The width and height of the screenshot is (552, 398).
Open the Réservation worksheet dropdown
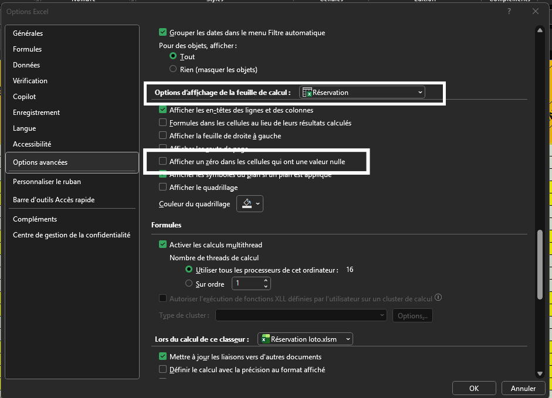pos(420,92)
